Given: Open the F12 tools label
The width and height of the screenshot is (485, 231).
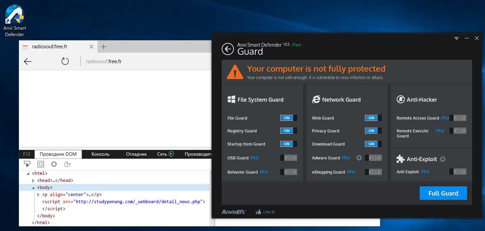Looking at the screenshot, I should click(x=27, y=154).
